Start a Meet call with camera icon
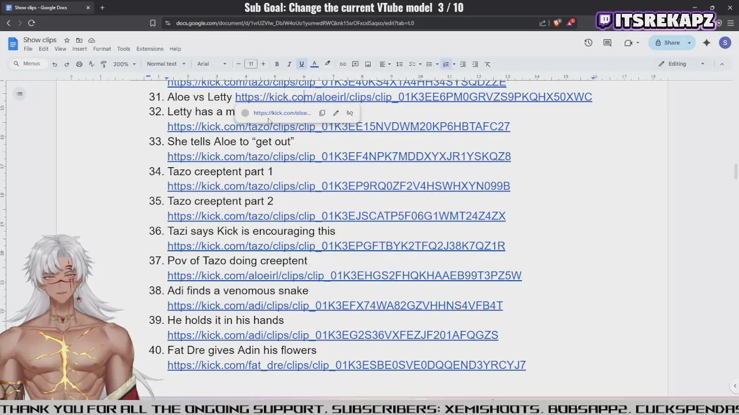This screenshot has height=415, width=739. pyautogui.click(x=628, y=43)
